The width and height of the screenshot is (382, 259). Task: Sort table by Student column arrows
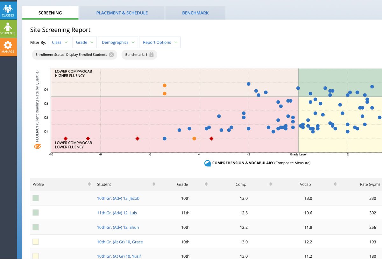pos(154,184)
